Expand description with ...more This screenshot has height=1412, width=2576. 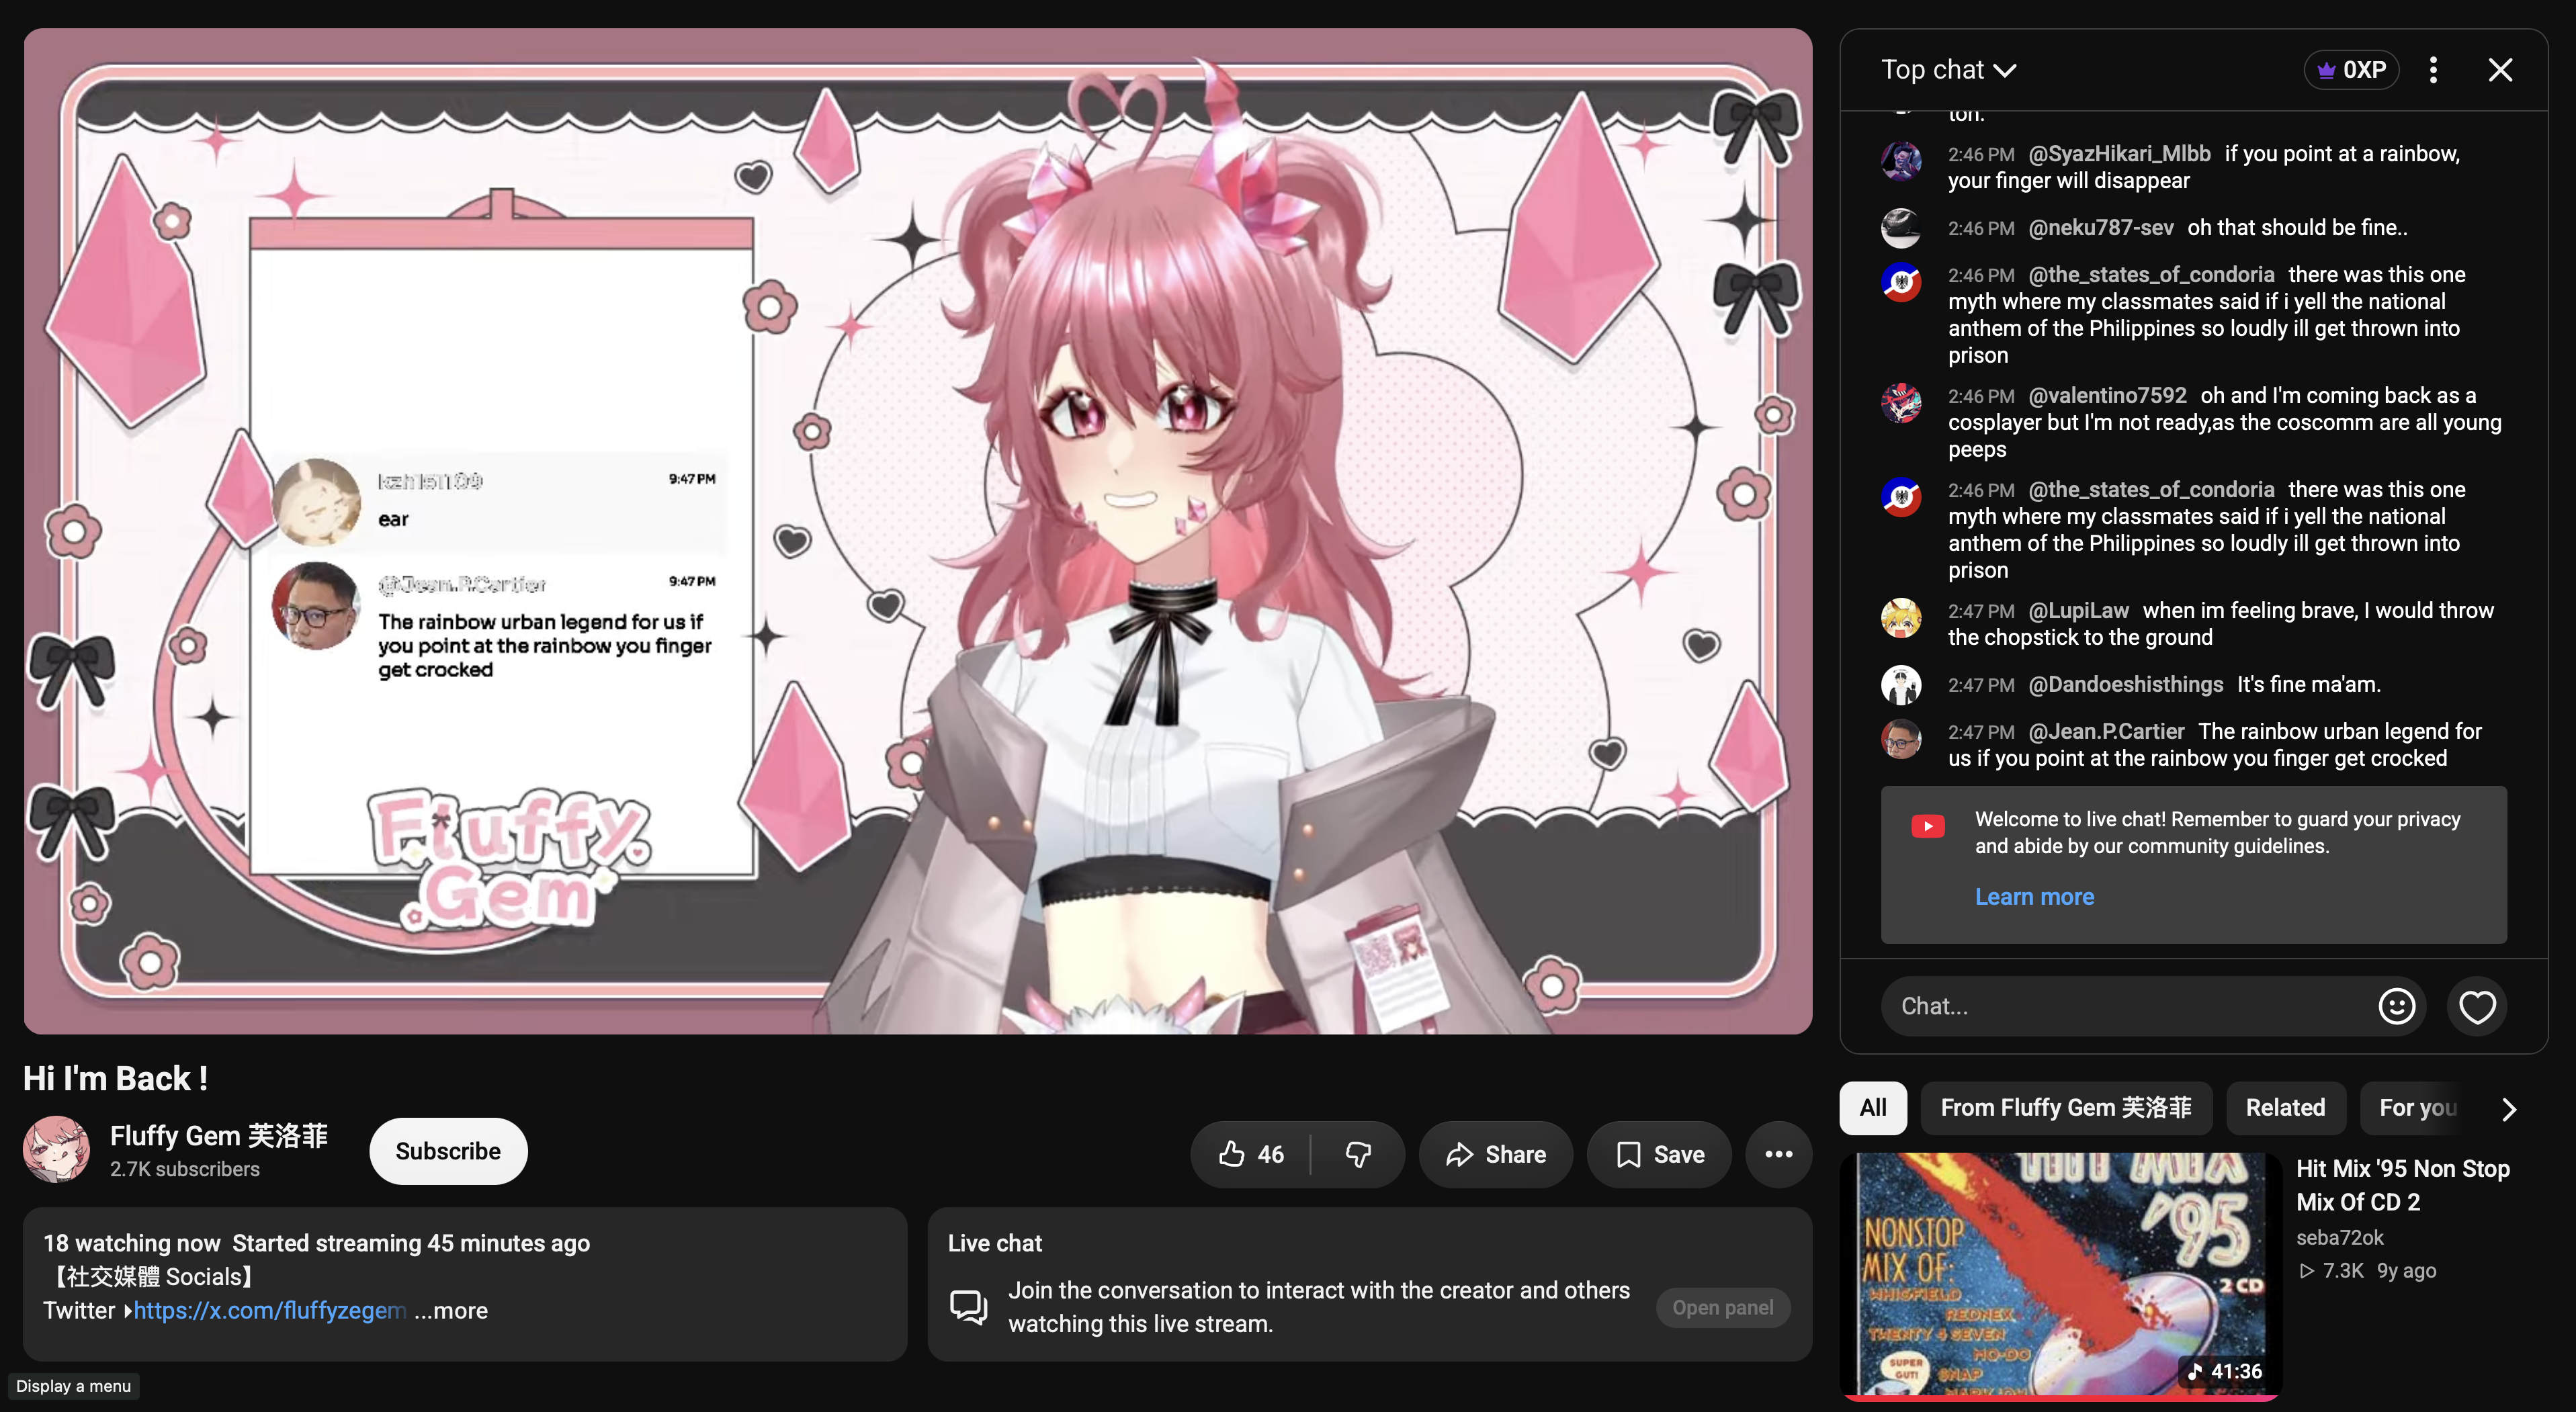451,1310
